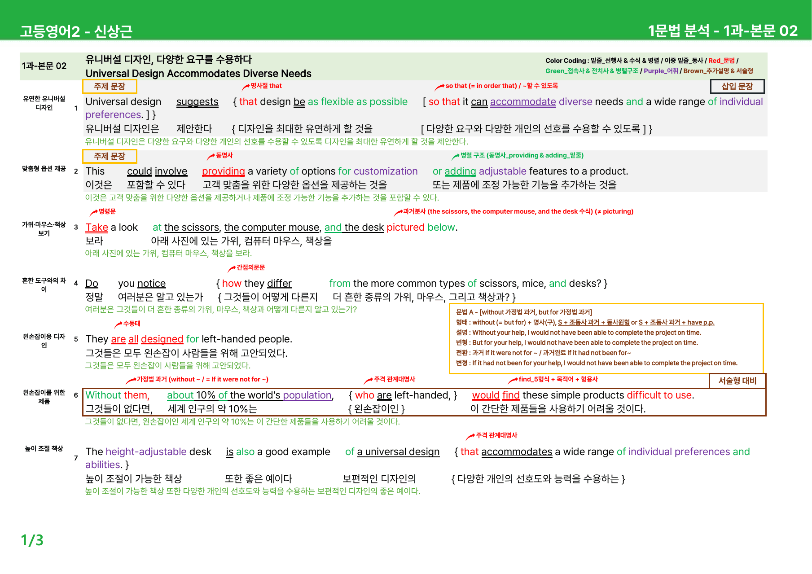
Task: Click the purple word 'abilities' in sentence 7
Action: coord(103,465)
